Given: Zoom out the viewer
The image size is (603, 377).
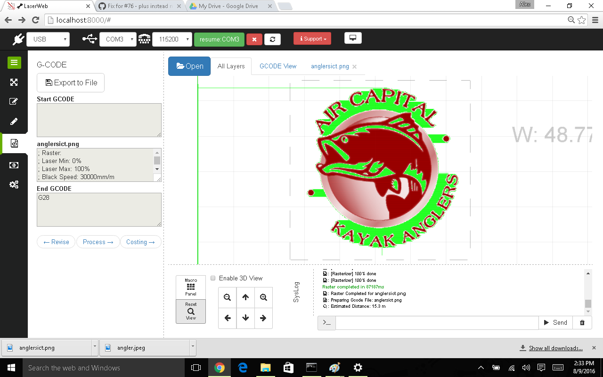Looking at the screenshot, I should 228,297.
